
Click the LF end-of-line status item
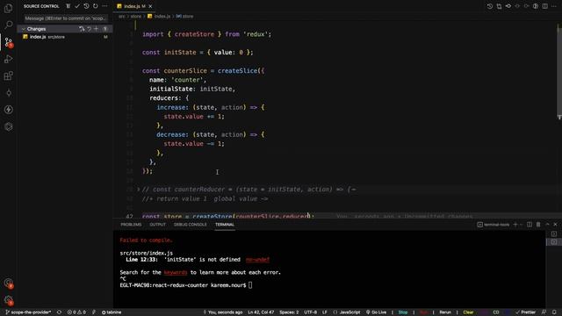324,312
